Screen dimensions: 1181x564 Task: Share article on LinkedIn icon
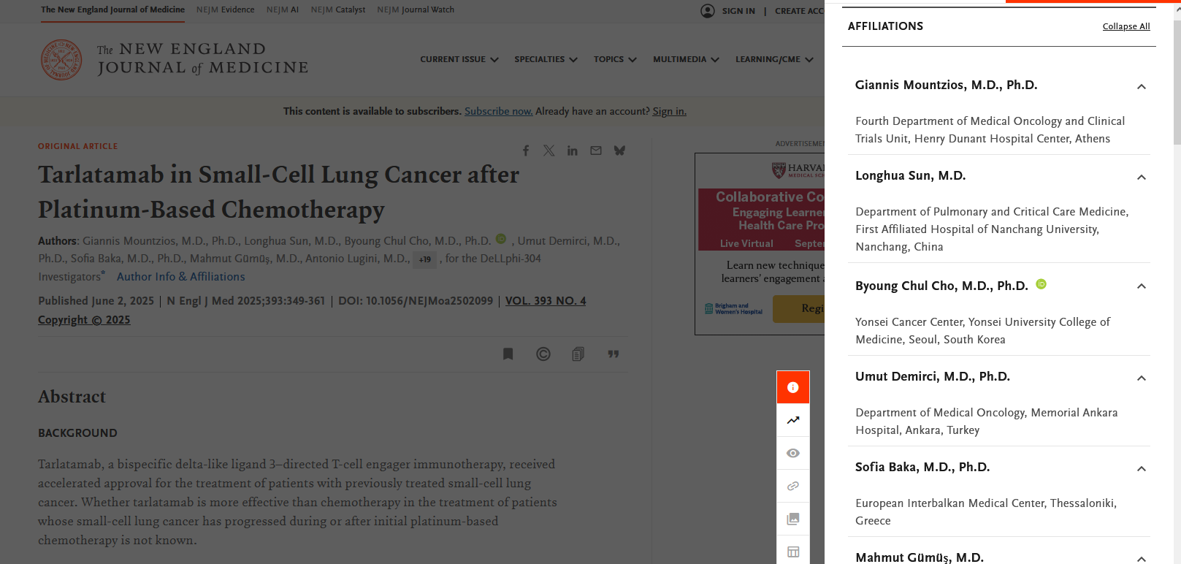tap(572, 150)
